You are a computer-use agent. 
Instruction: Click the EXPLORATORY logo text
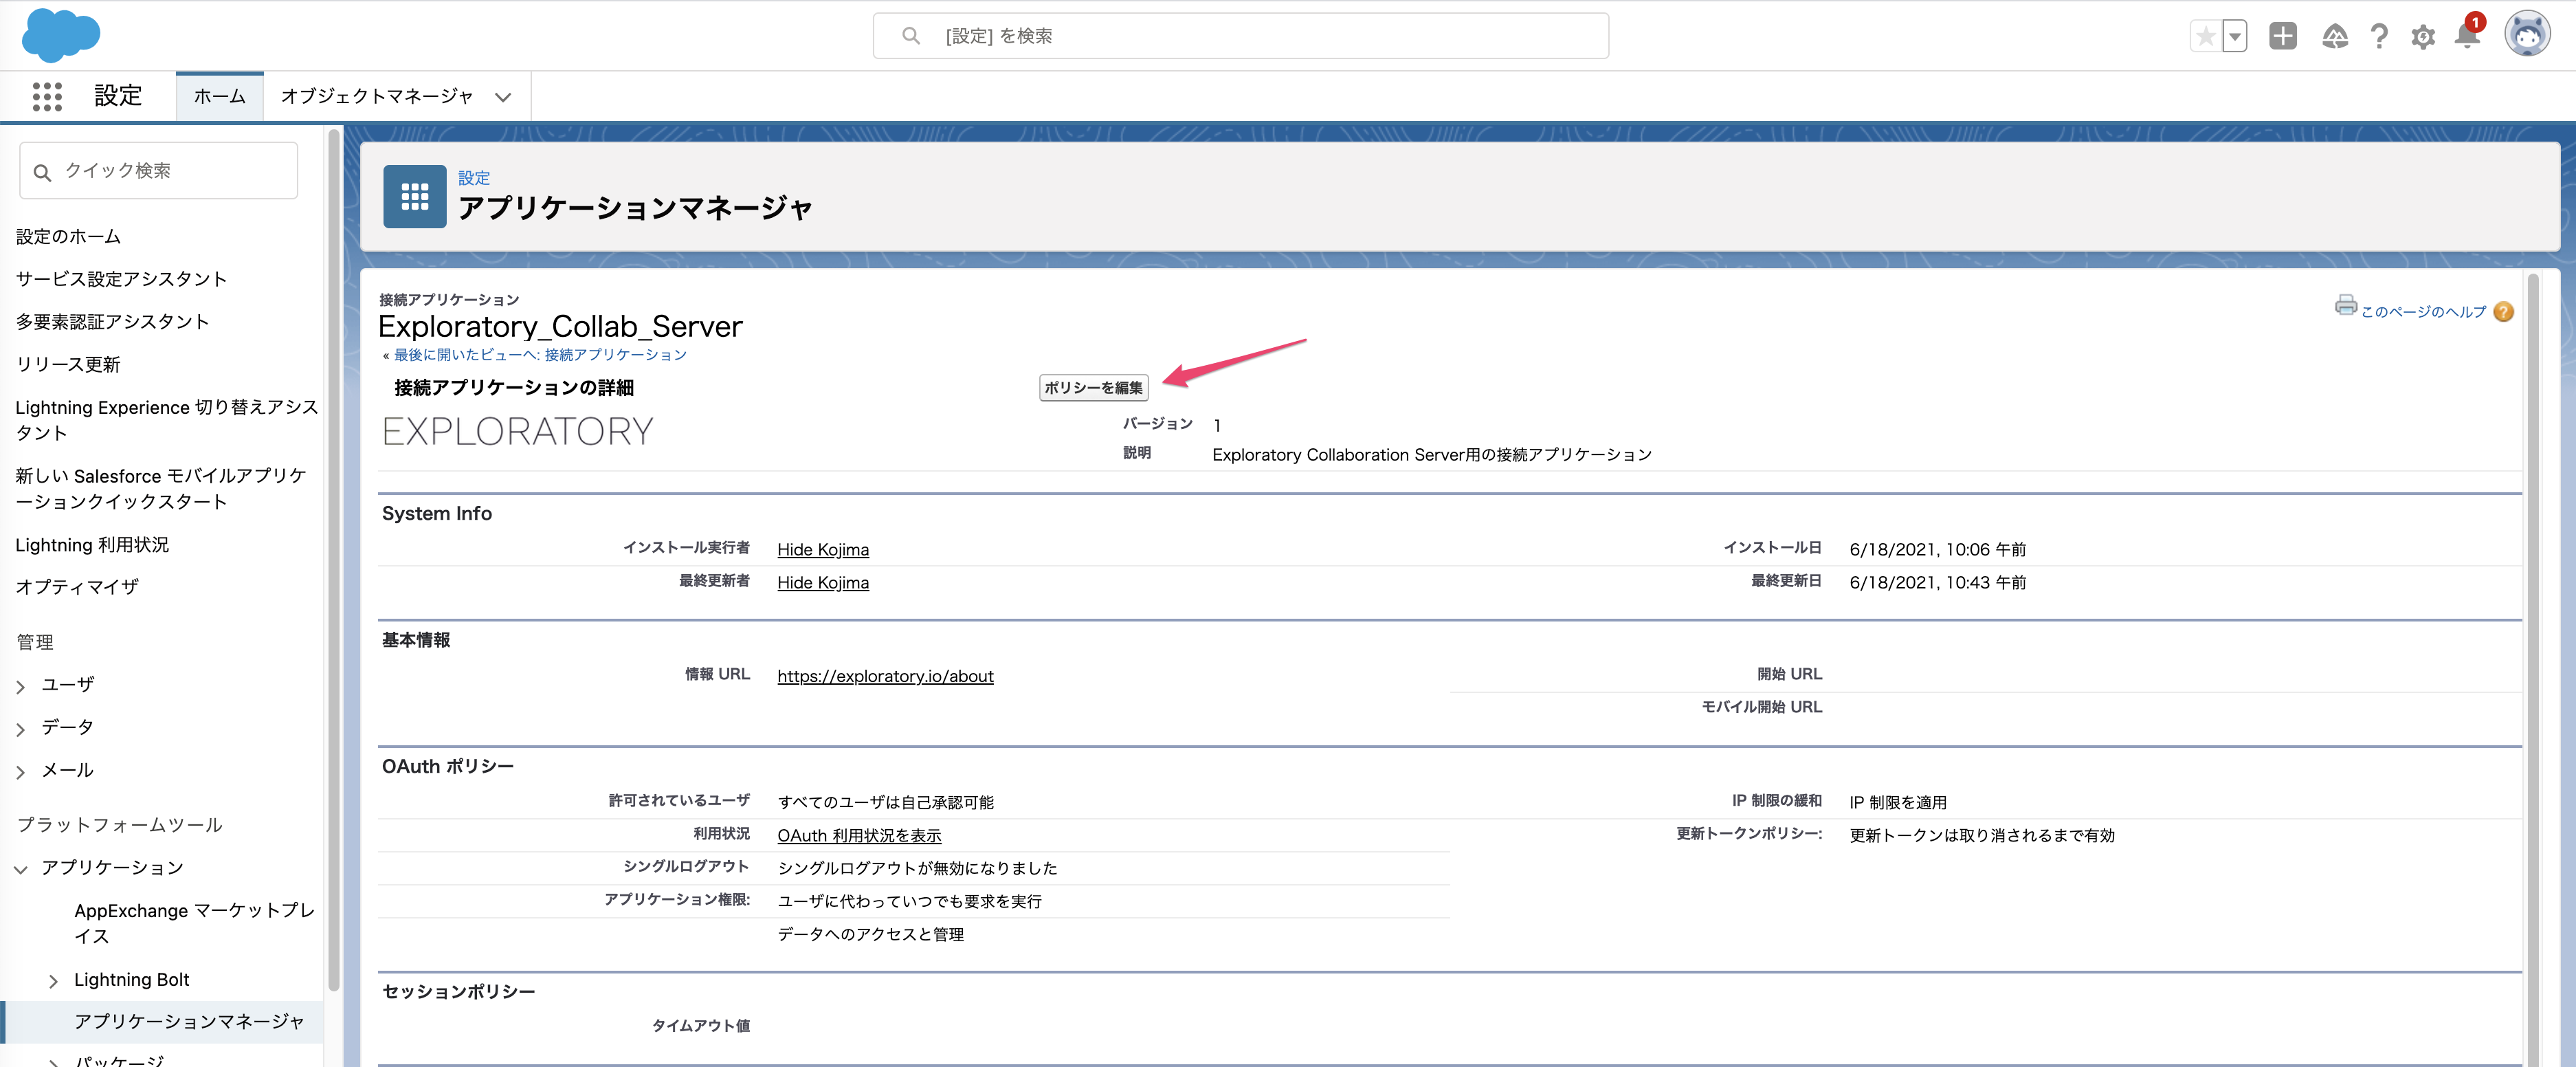point(517,432)
